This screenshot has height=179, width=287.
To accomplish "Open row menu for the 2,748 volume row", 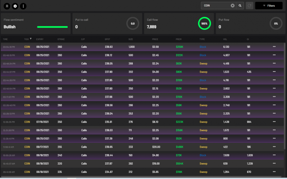I will pyautogui.click(x=274, y=105).
